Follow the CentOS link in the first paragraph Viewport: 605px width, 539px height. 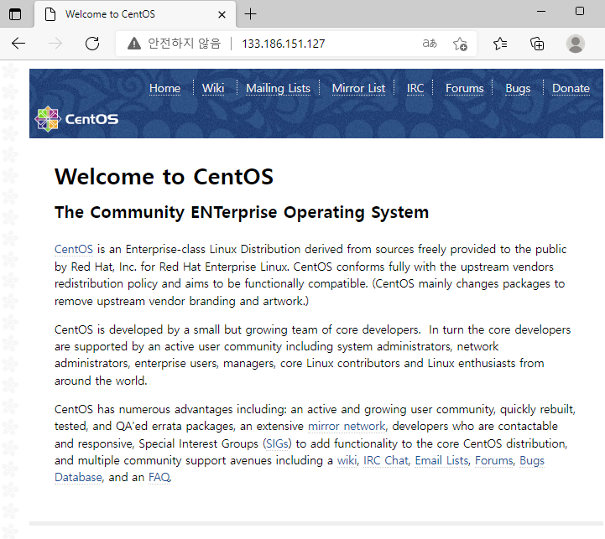pyautogui.click(x=74, y=249)
